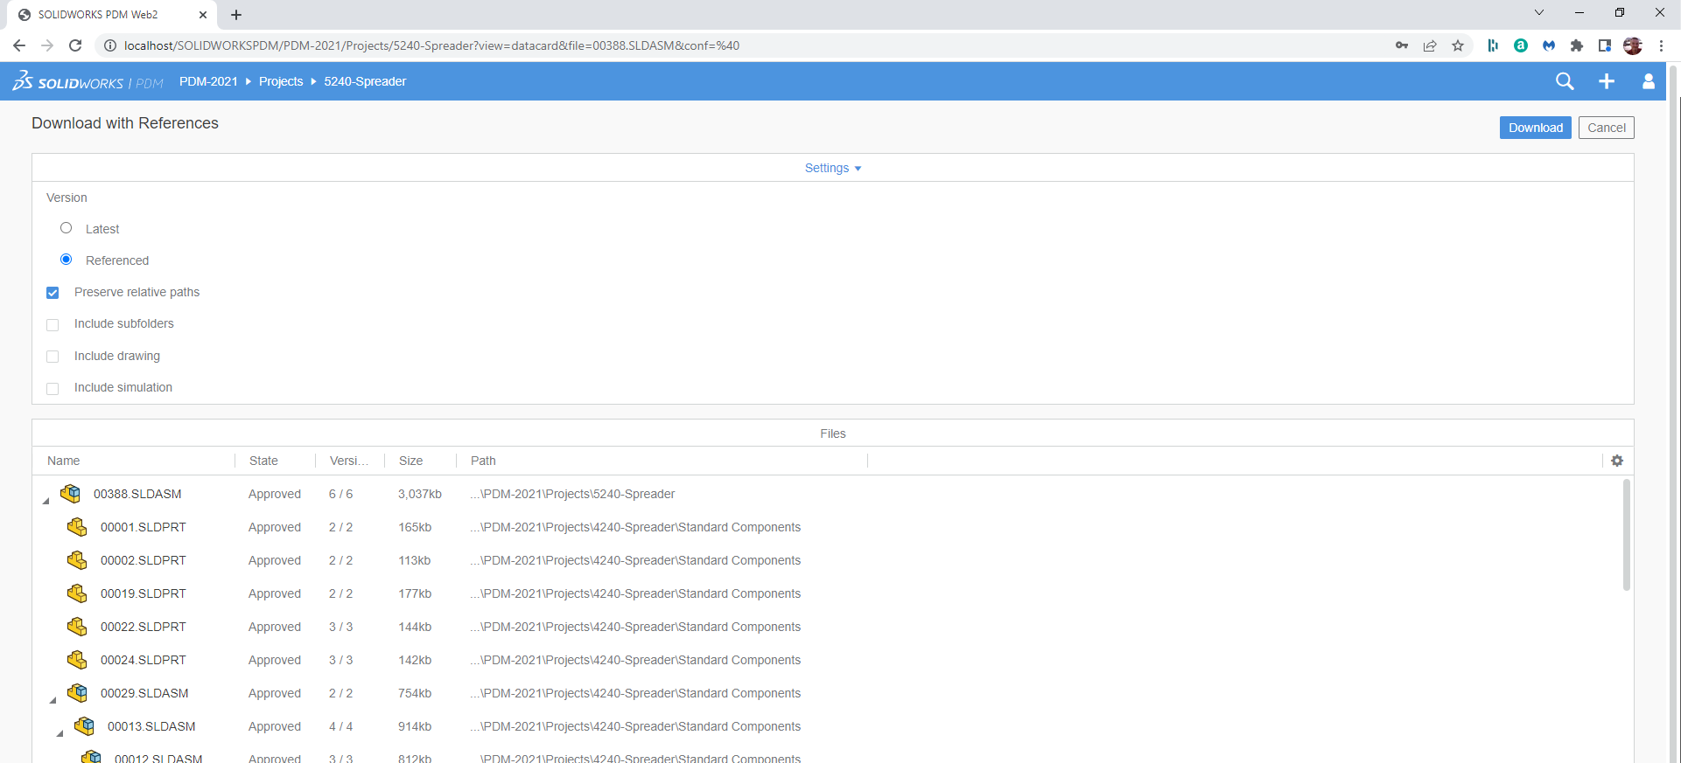Select the Latest version radio button
Screen dimensions: 1681x763
(x=67, y=228)
